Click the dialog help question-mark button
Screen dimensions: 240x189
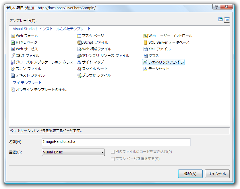(x=216, y=7)
